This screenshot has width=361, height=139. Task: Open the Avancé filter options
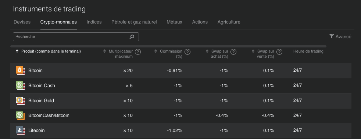tap(340, 37)
